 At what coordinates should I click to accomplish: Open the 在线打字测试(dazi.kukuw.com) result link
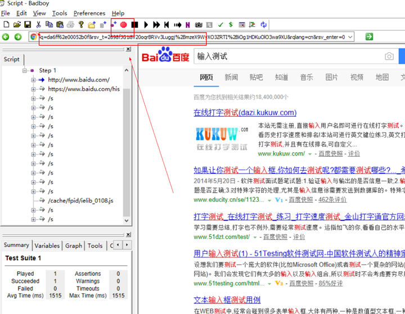pos(245,112)
